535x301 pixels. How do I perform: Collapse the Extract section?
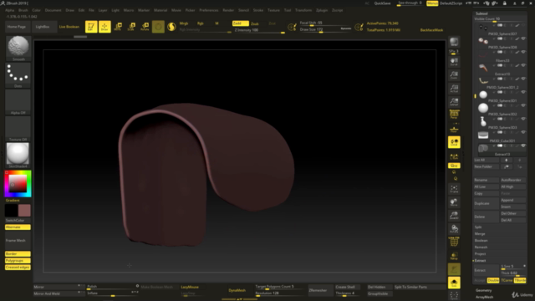(480, 260)
